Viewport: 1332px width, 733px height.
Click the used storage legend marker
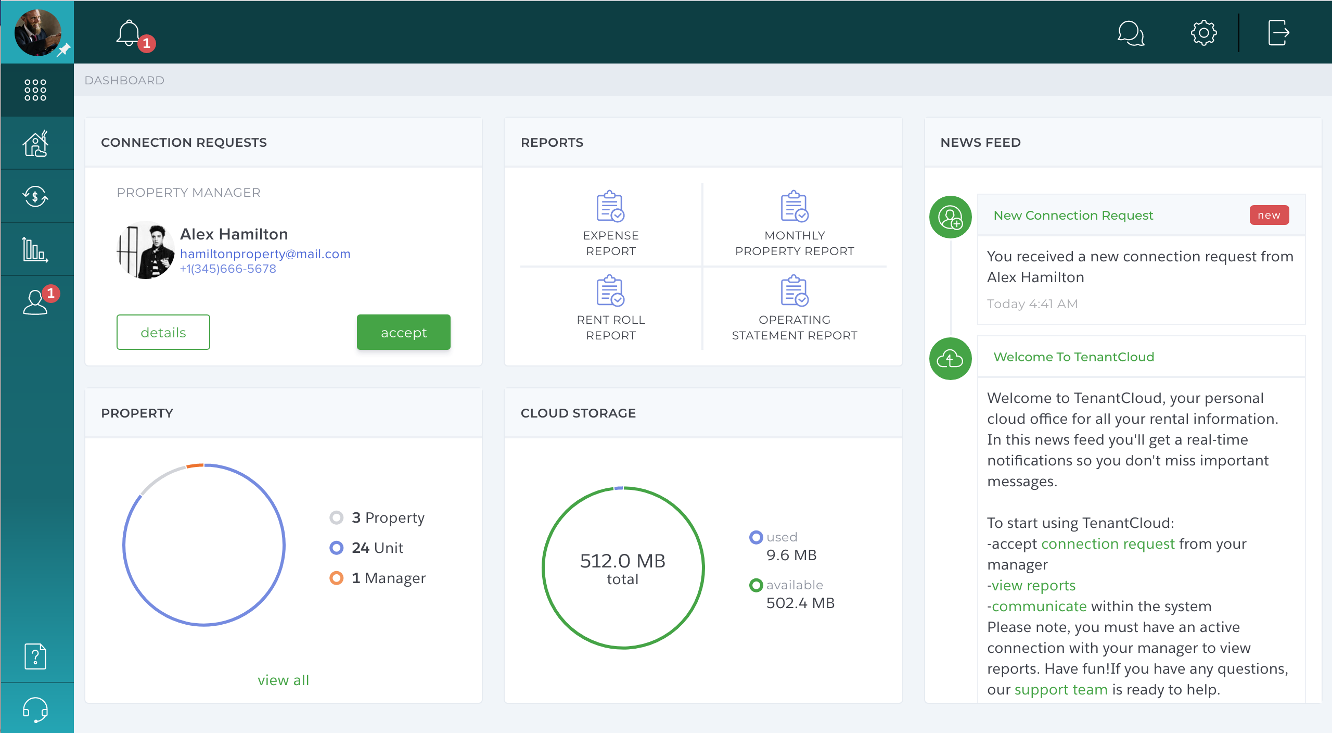pyautogui.click(x=756, y=537)
